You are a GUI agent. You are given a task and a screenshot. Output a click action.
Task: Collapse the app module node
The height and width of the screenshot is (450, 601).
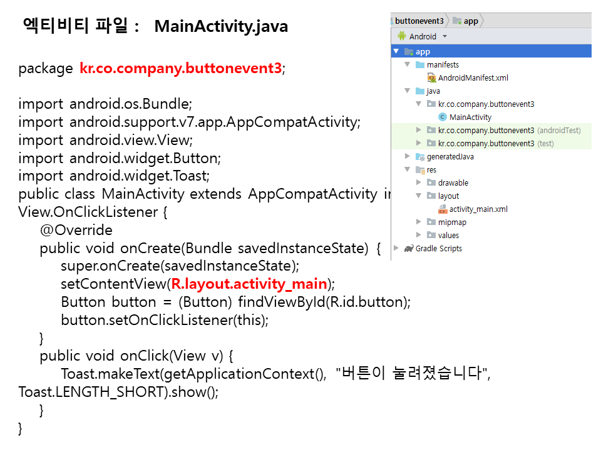(x=396, y=51)
